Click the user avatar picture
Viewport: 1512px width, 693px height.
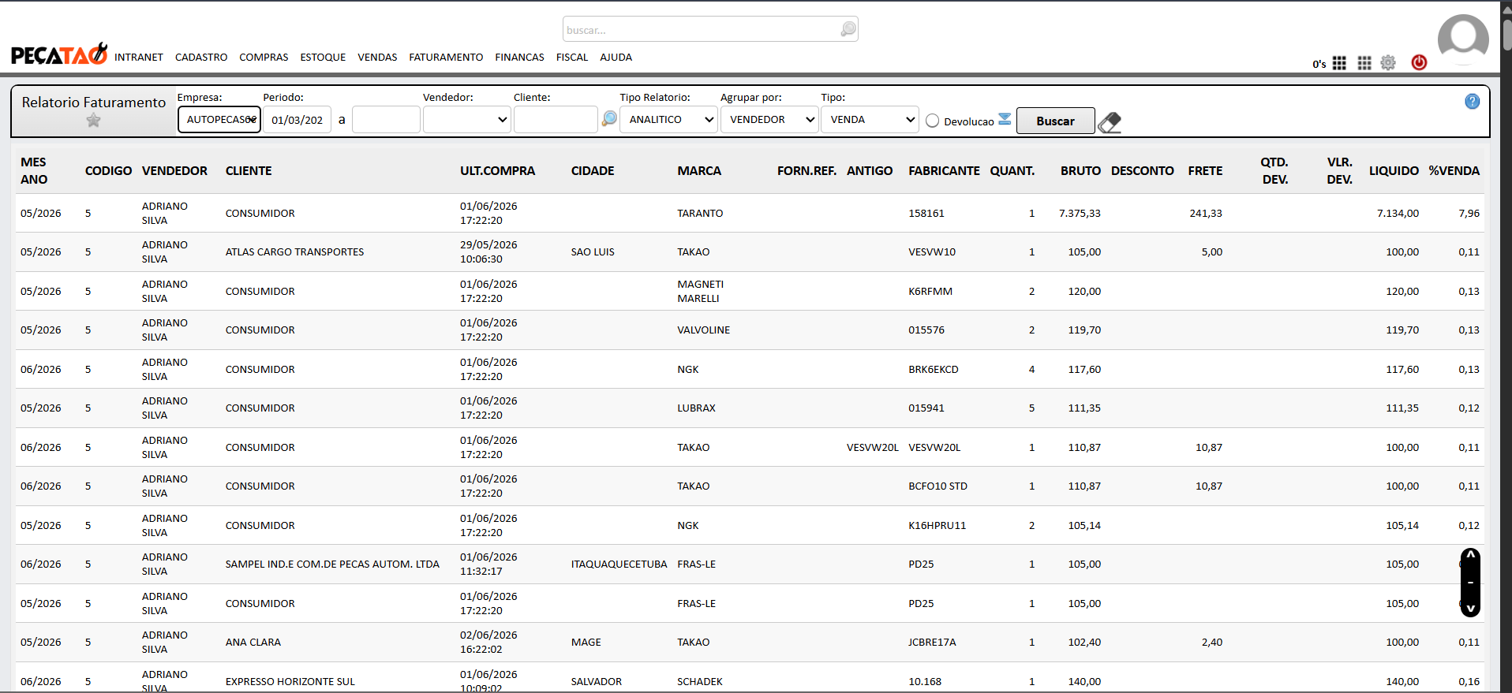(x=1463, y=39)
